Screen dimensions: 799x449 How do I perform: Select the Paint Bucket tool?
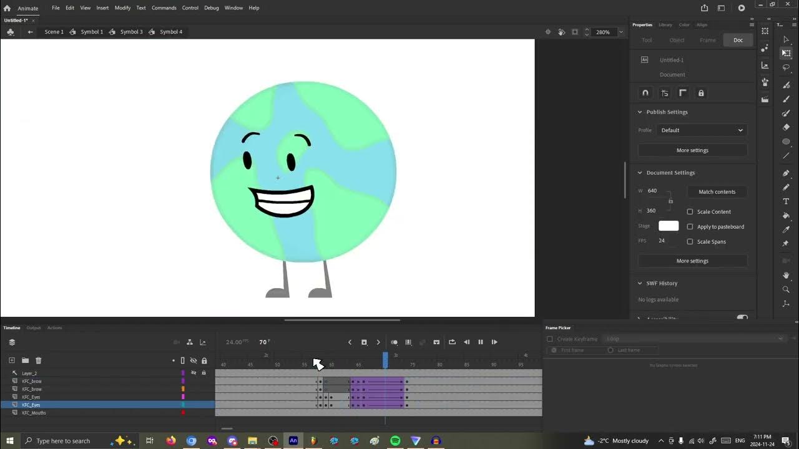pyautogui.click(x=786, y=216)
